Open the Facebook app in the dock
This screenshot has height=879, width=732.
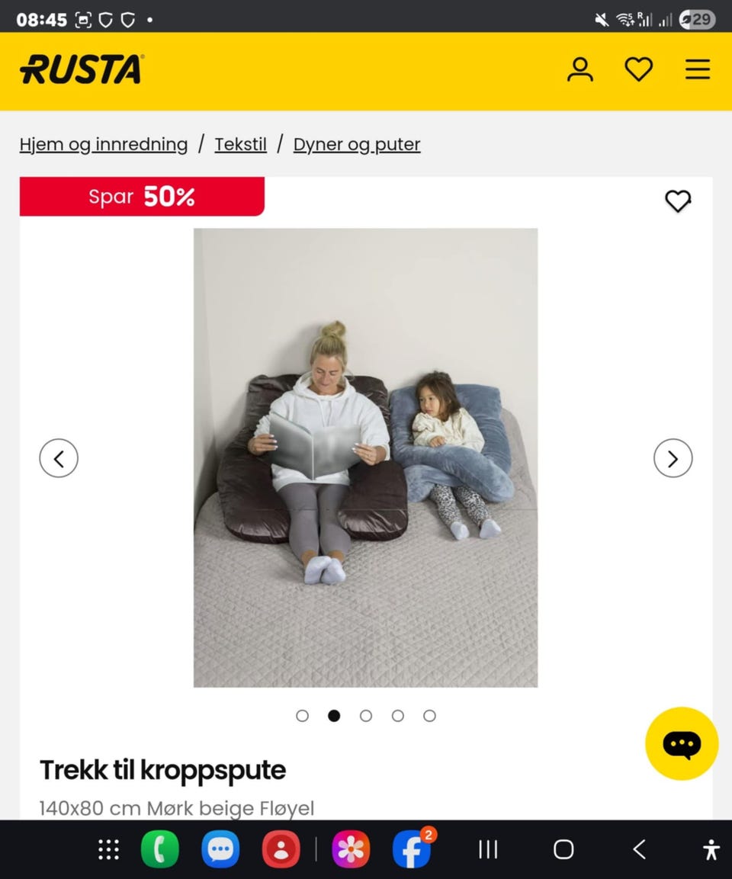point(413,849)
